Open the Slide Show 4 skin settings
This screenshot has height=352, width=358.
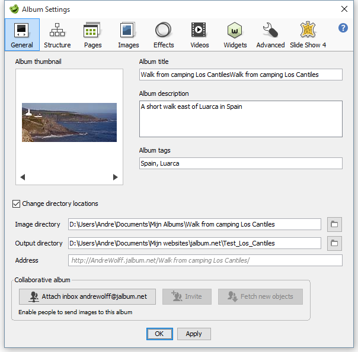click(308, 34)
